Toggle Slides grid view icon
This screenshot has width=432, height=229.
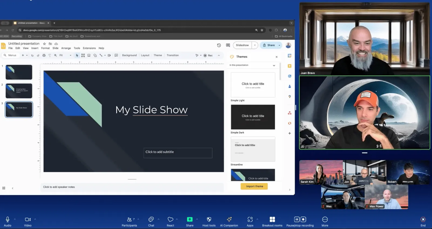4,188
